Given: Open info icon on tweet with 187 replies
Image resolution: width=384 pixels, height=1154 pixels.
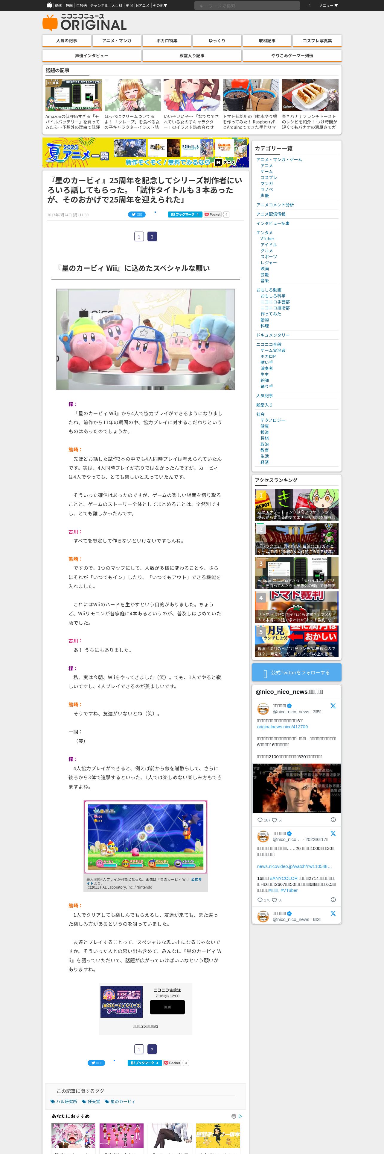Looking at the screenshot, I should click(x=333, y=819).
